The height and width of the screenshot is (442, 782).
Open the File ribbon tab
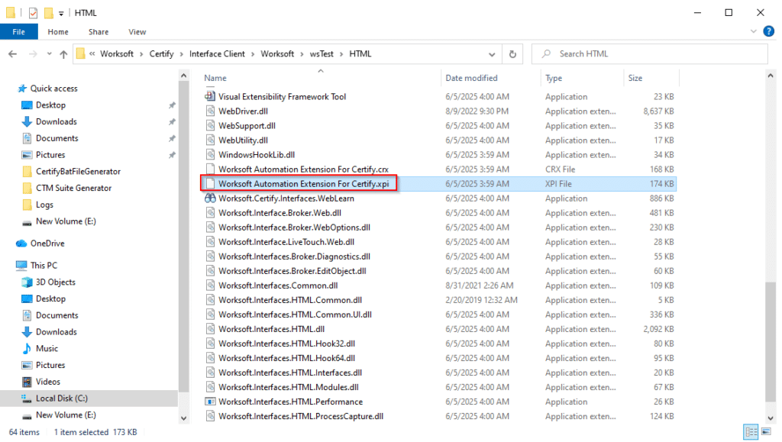click(18, 31)
